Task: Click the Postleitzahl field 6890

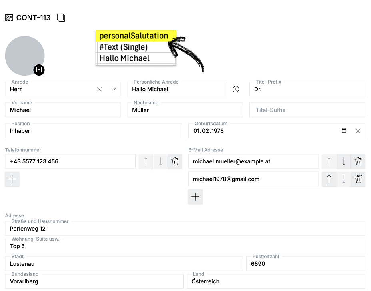Action: (306, 264)
